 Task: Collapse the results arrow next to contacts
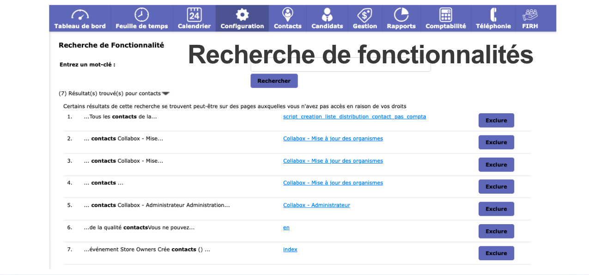(166, 94)
